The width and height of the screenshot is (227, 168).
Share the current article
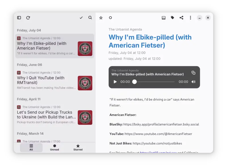(181, 18)
